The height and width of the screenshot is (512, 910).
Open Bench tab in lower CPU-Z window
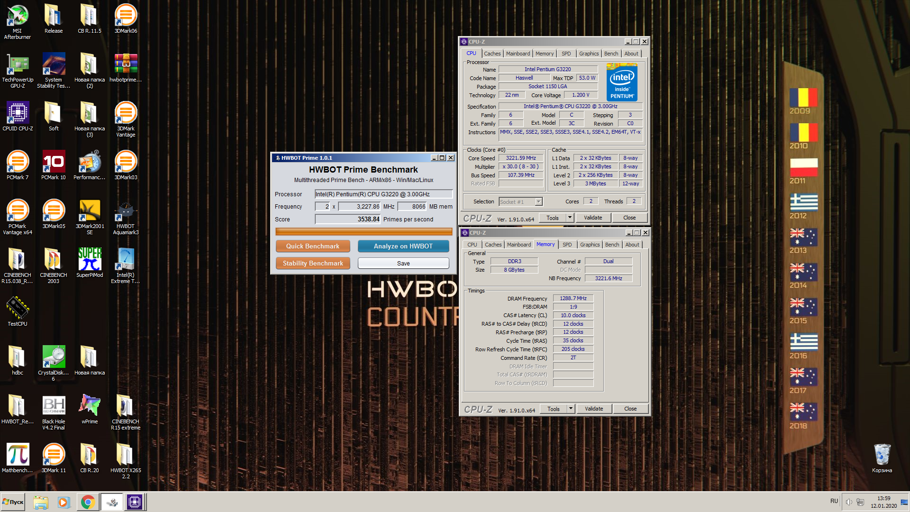[612, 245]
